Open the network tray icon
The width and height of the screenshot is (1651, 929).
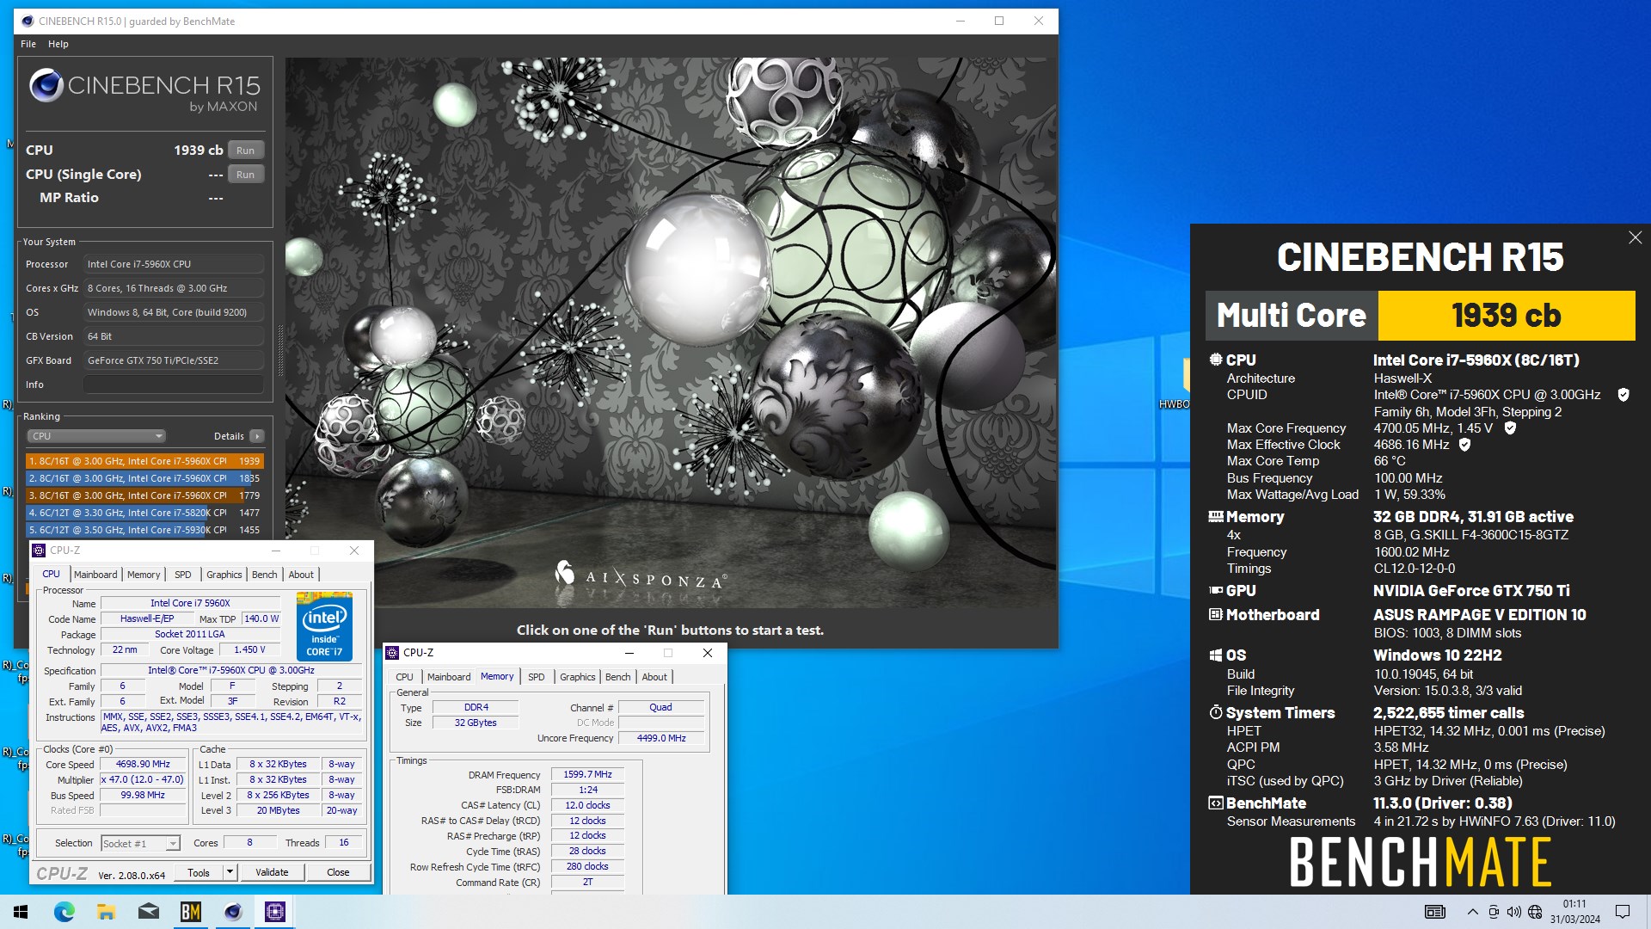click(x=1535, y=912)
